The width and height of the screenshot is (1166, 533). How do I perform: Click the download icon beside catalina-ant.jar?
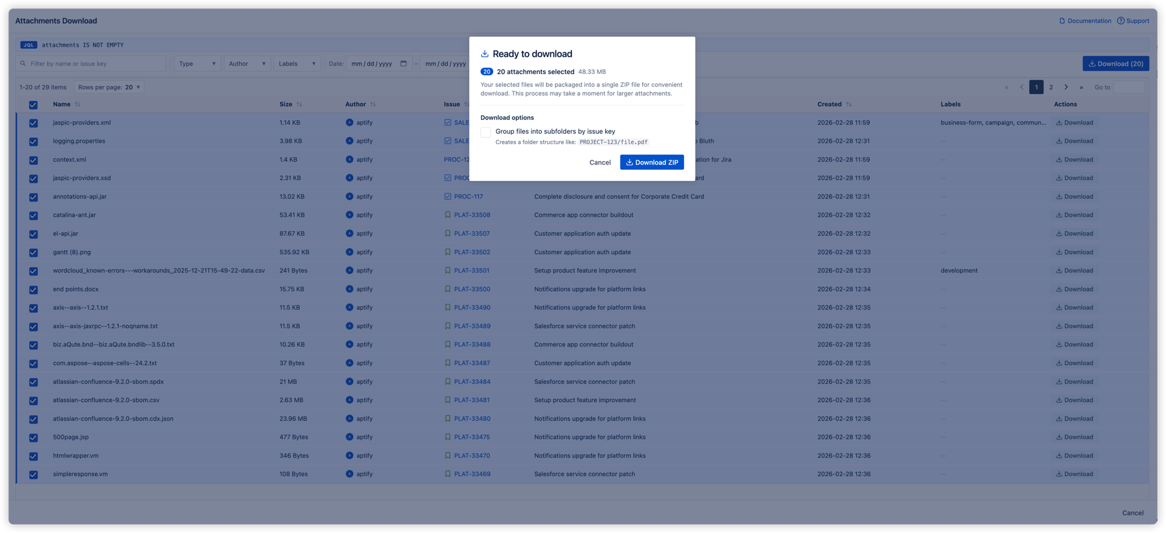pyautogui.click(x=1059, y=215)
